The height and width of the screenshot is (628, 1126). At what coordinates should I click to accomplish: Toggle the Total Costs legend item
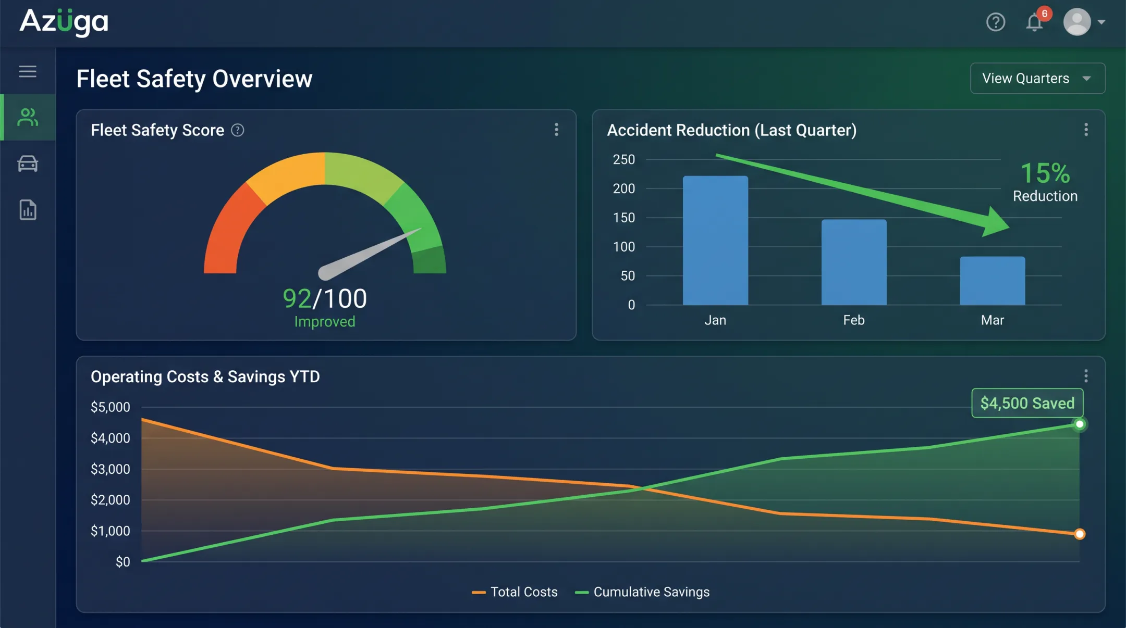(x=515, y=592)
